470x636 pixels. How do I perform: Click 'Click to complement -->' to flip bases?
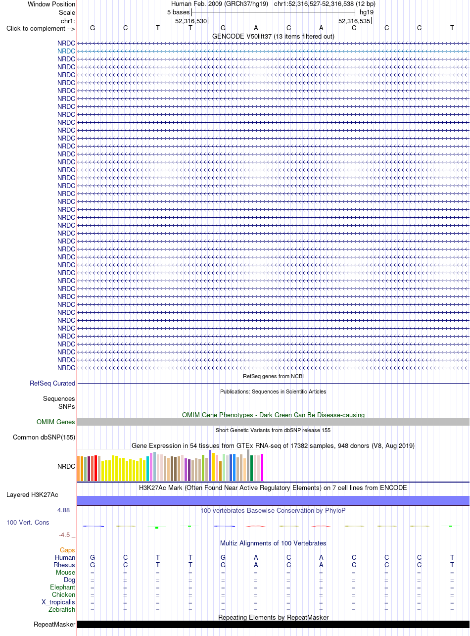(41, 28)
